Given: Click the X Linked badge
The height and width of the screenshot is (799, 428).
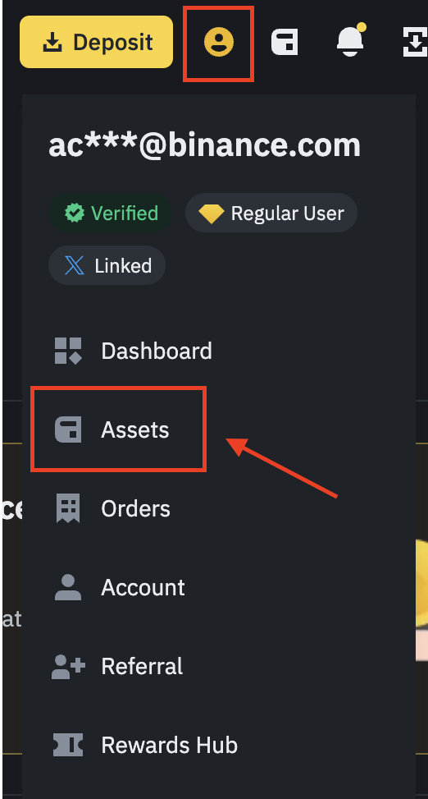Looking at the screenshot, I should coord(107,265).
